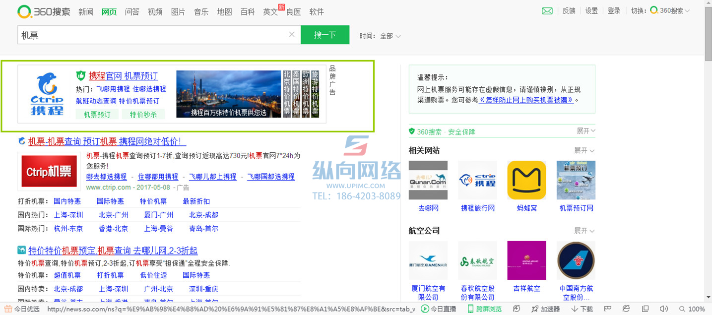Expand the 安全保障 section with 展开
Image resolution: width=712 pixels, height=315 pixels.
pyautogui.click(x=586, y=131)
